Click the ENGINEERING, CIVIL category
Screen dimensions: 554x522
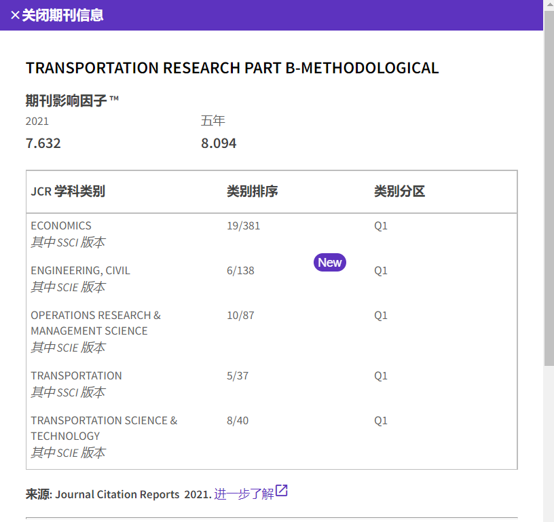pyautogui.click(x=81, y=271)
